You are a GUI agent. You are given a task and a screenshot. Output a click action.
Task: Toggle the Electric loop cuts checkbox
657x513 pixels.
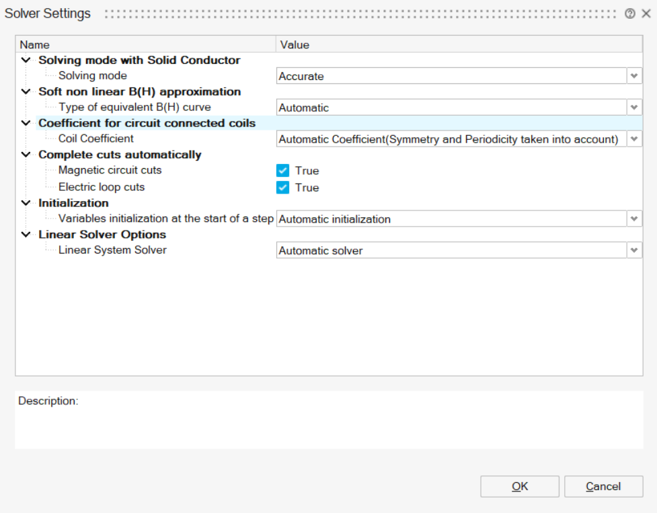[283, 188]
